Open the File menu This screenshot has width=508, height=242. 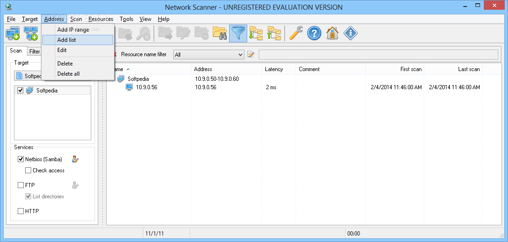(x=11, y=19)
